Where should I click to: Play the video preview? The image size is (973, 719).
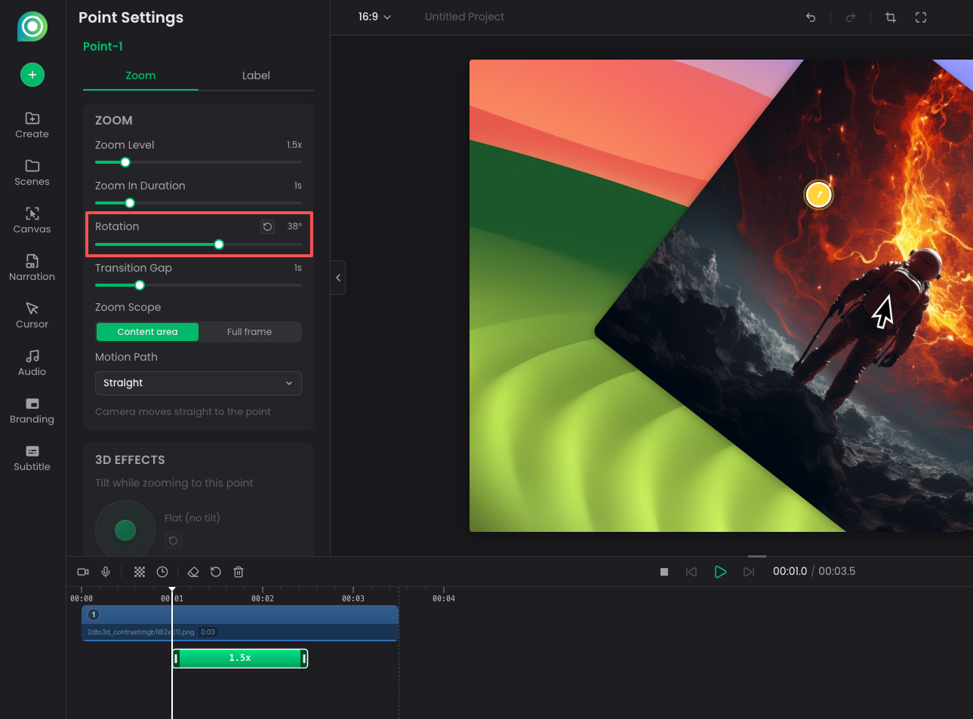(x=720, y=572)
